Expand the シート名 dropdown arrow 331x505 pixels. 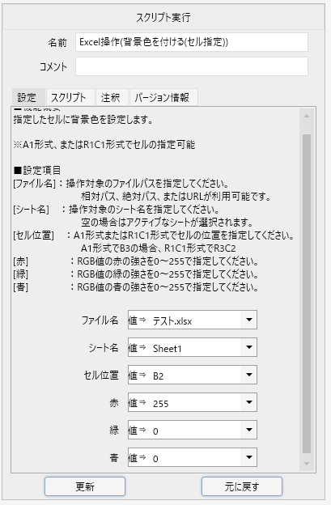(x=248, y=347)
